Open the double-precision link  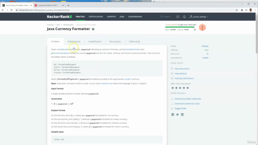tap(65, 49)
